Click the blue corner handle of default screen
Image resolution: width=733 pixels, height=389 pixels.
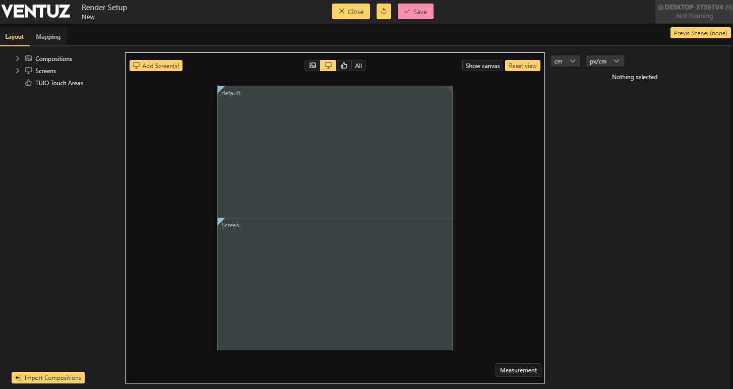[x=220, y=89]
